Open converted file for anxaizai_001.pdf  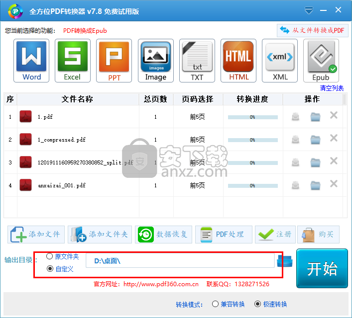295,185
